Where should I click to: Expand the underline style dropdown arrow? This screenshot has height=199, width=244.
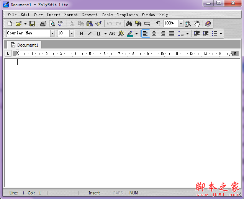[105, 34]
